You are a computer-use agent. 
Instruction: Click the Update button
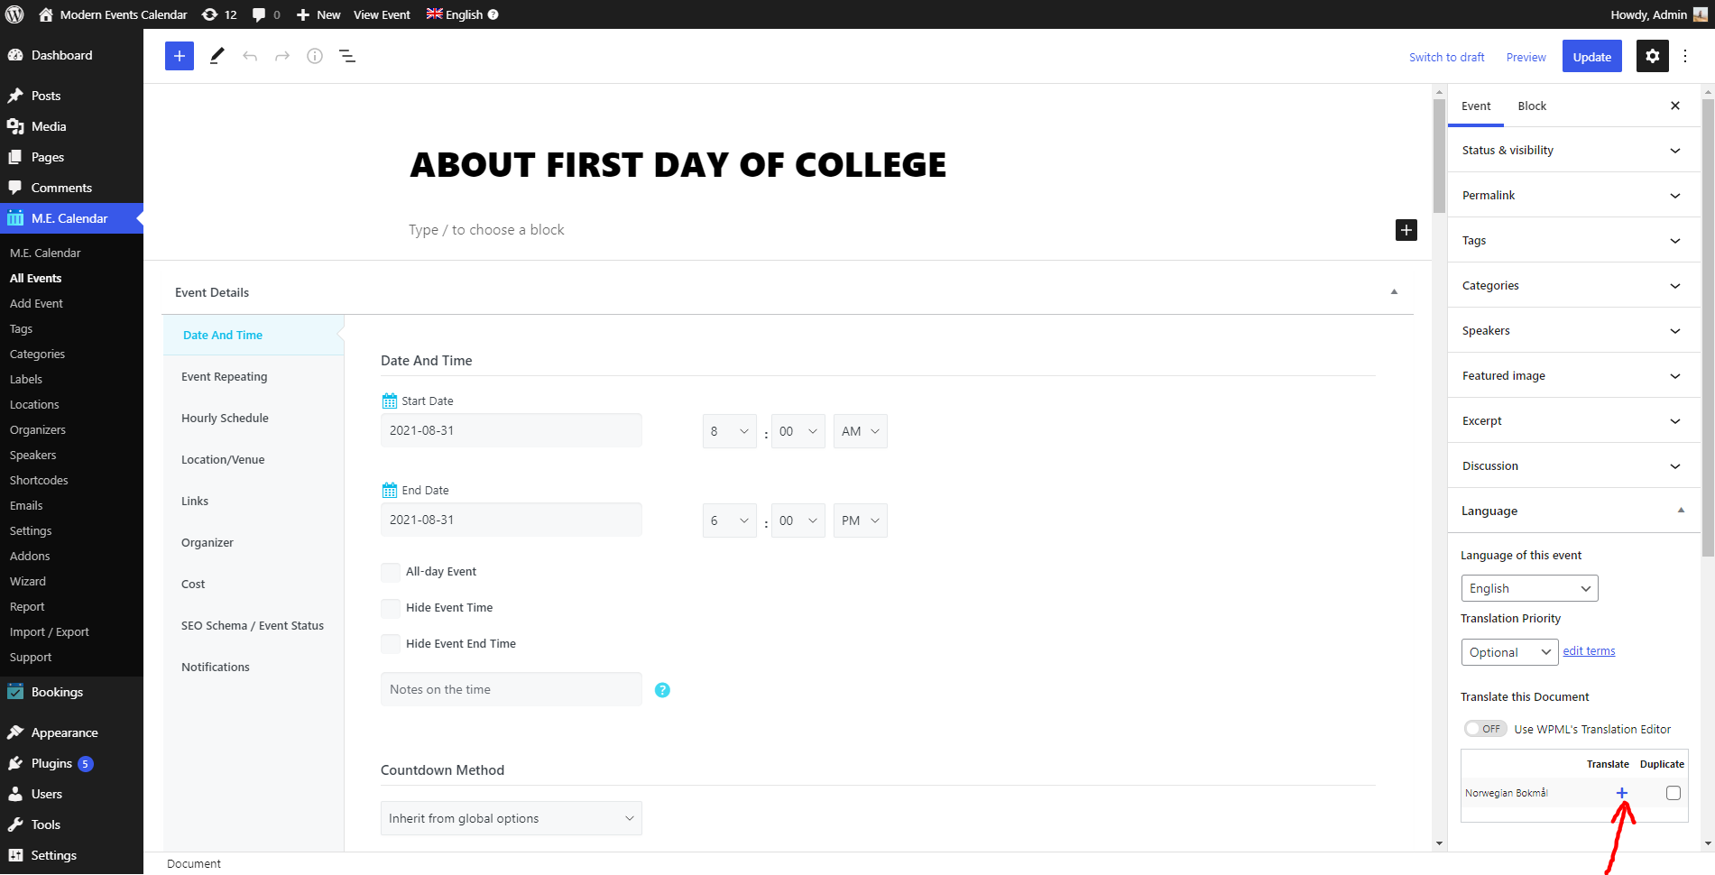[x=1591, y=56]
